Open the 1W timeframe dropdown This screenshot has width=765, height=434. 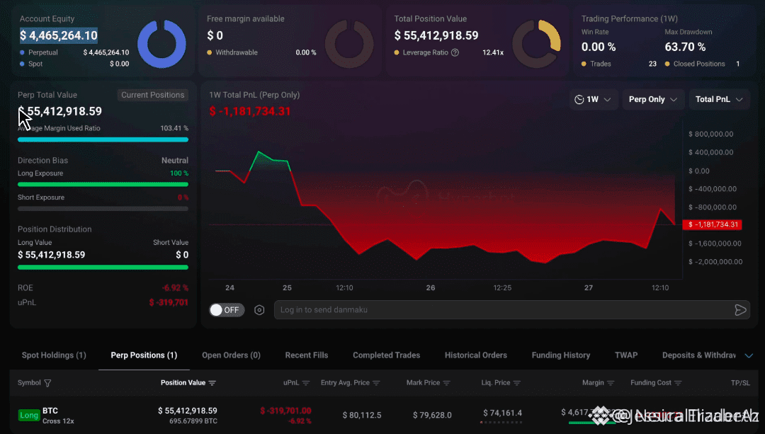pyautogui.click(x=594, y=100)
